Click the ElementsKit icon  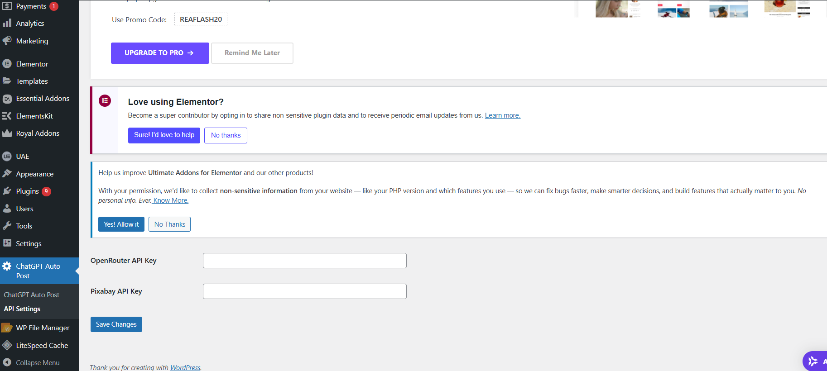click(x=7, y=116)
